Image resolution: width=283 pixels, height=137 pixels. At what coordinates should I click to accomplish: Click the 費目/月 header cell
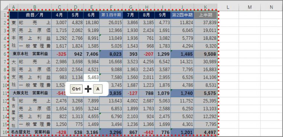coord(35,15)
